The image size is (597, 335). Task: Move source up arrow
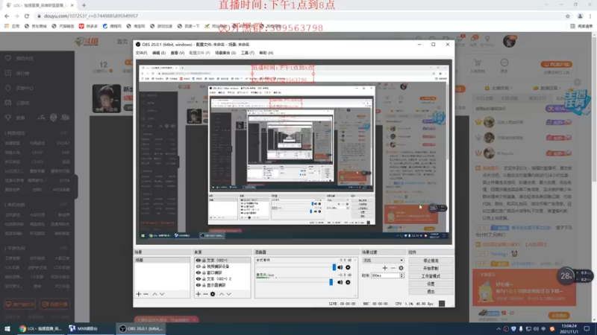(222, 294)
